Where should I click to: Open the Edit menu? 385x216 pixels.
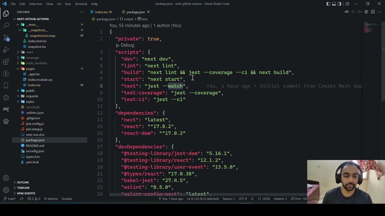tap(22, 4)
